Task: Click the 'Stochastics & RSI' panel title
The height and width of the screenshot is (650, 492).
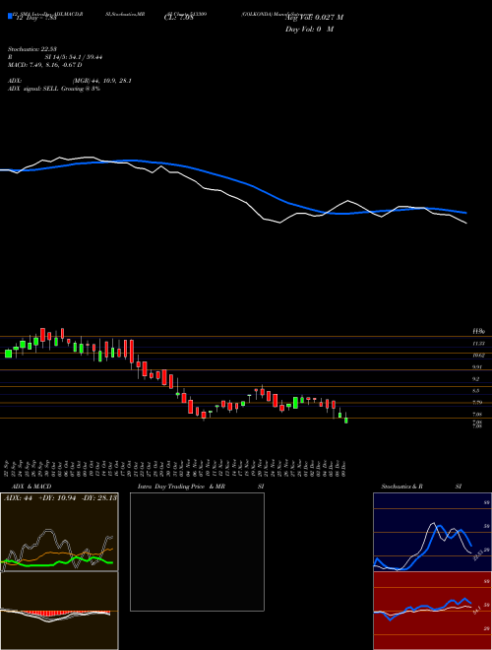Action: pyautogui.click(x=421, y=487)
